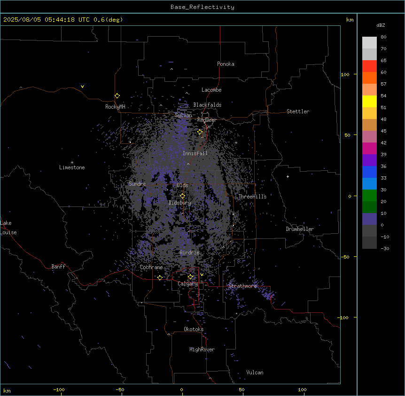This screenshot has height=396, width=405.
Task: Click the Ponoka city label
Action: 226,64
